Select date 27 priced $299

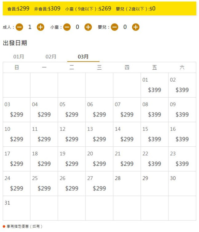click(99, 184)
